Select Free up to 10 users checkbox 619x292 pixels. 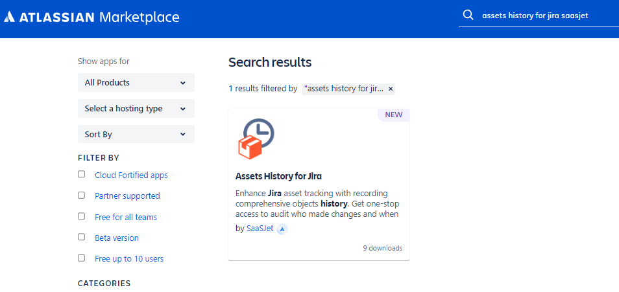point(82,258)
